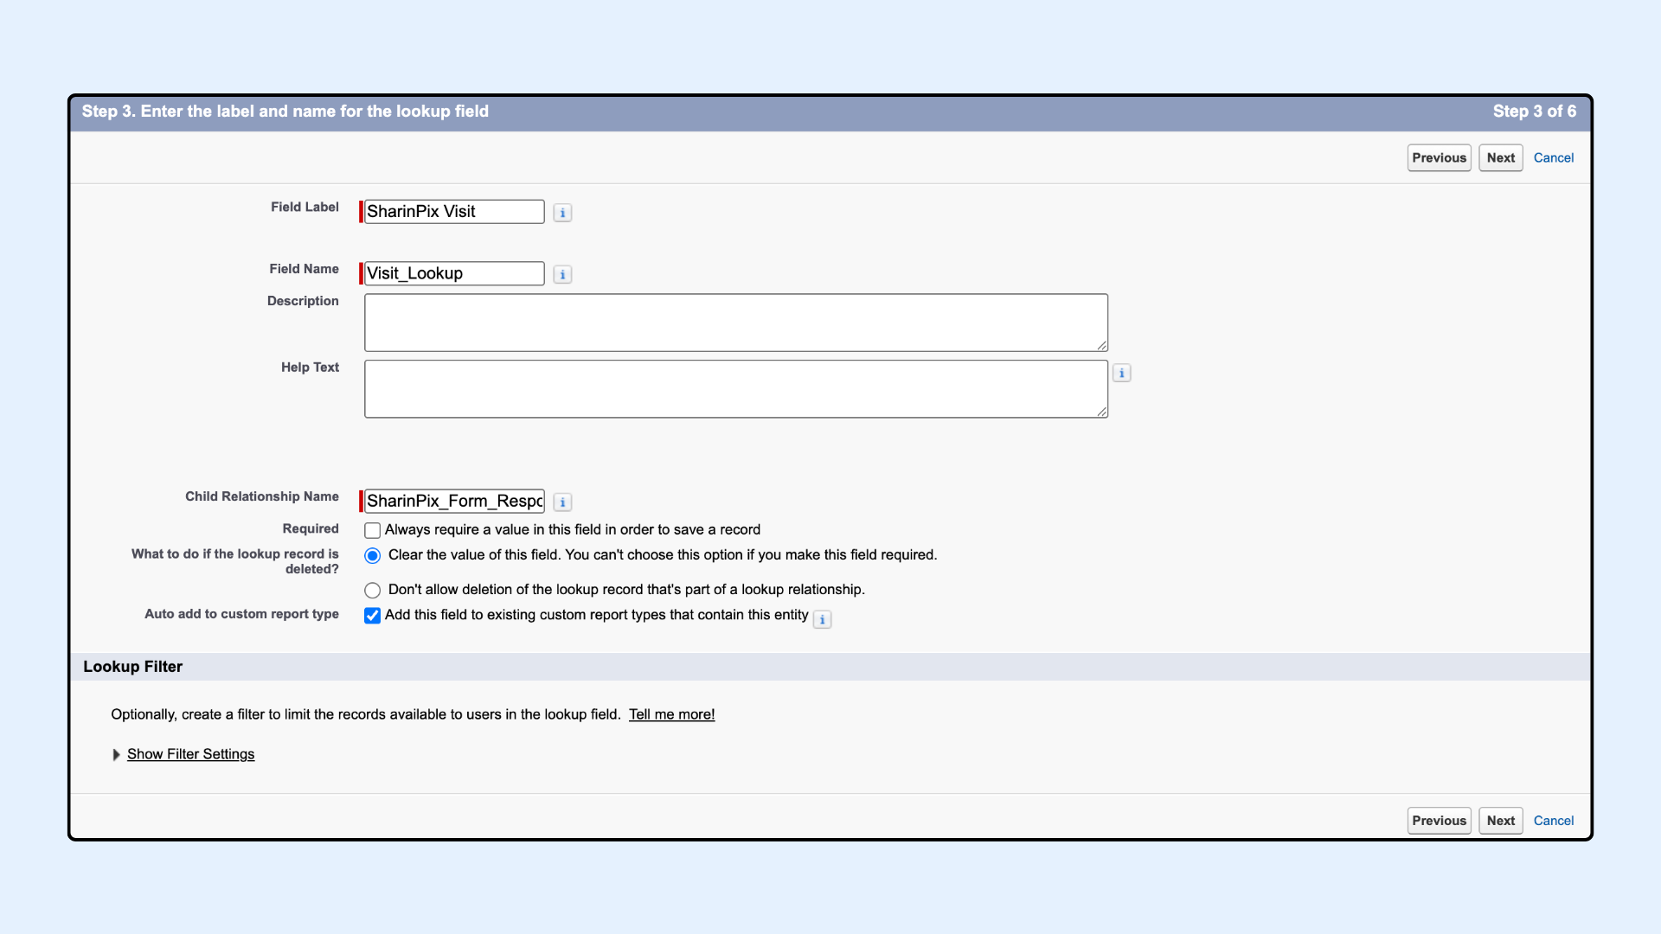The width and height of the screenshot is (1661, 934).
Task: Click the top Cancel link
Action: point(1553,157)
